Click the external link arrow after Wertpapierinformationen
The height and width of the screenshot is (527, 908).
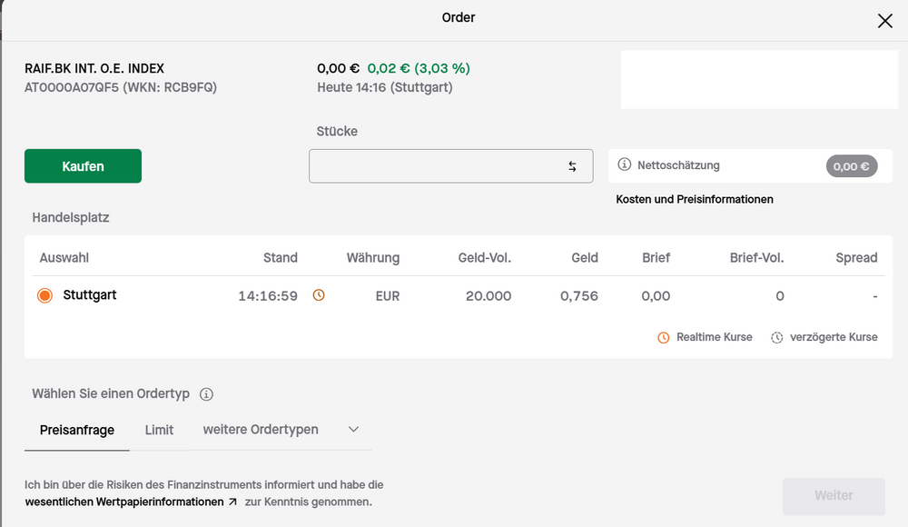[x=232, y=502]
